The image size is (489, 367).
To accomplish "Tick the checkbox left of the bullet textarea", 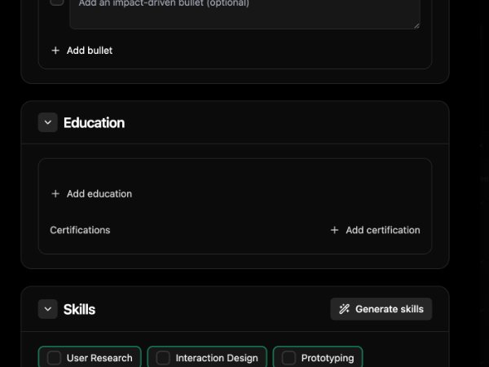I will (x=56, y=2).
